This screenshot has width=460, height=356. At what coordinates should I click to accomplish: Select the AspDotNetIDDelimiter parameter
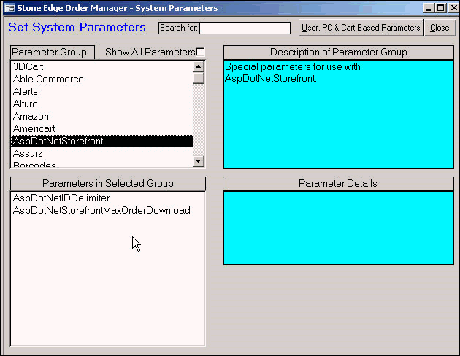[x=107, y=198]
